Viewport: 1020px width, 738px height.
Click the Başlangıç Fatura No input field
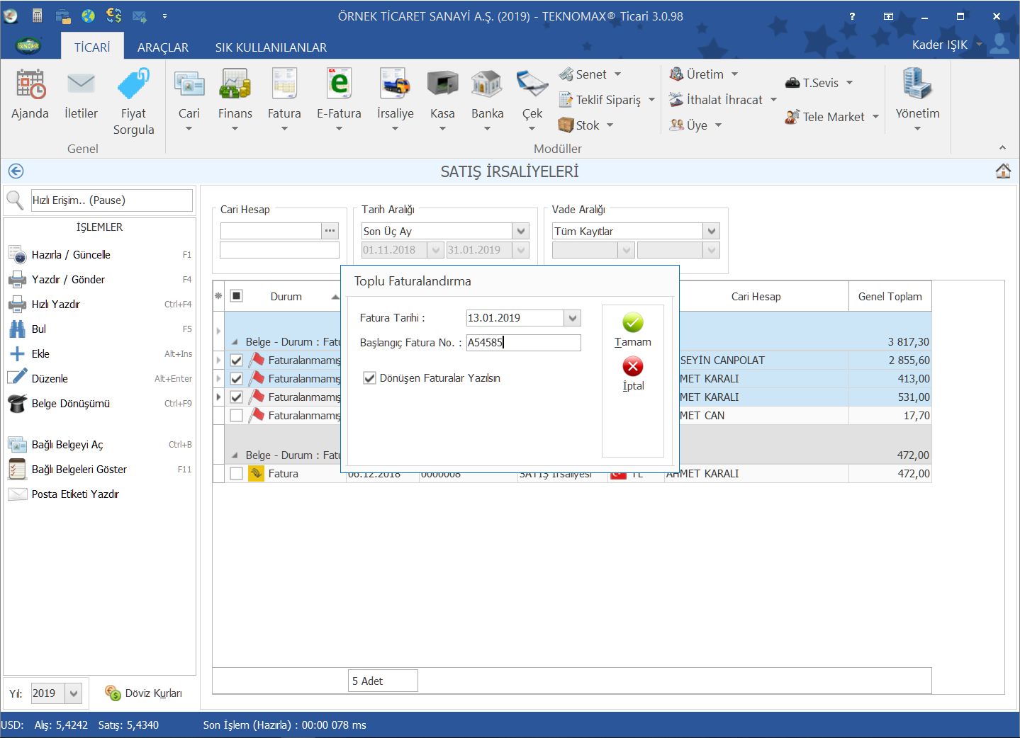click(x=523, y=343)
